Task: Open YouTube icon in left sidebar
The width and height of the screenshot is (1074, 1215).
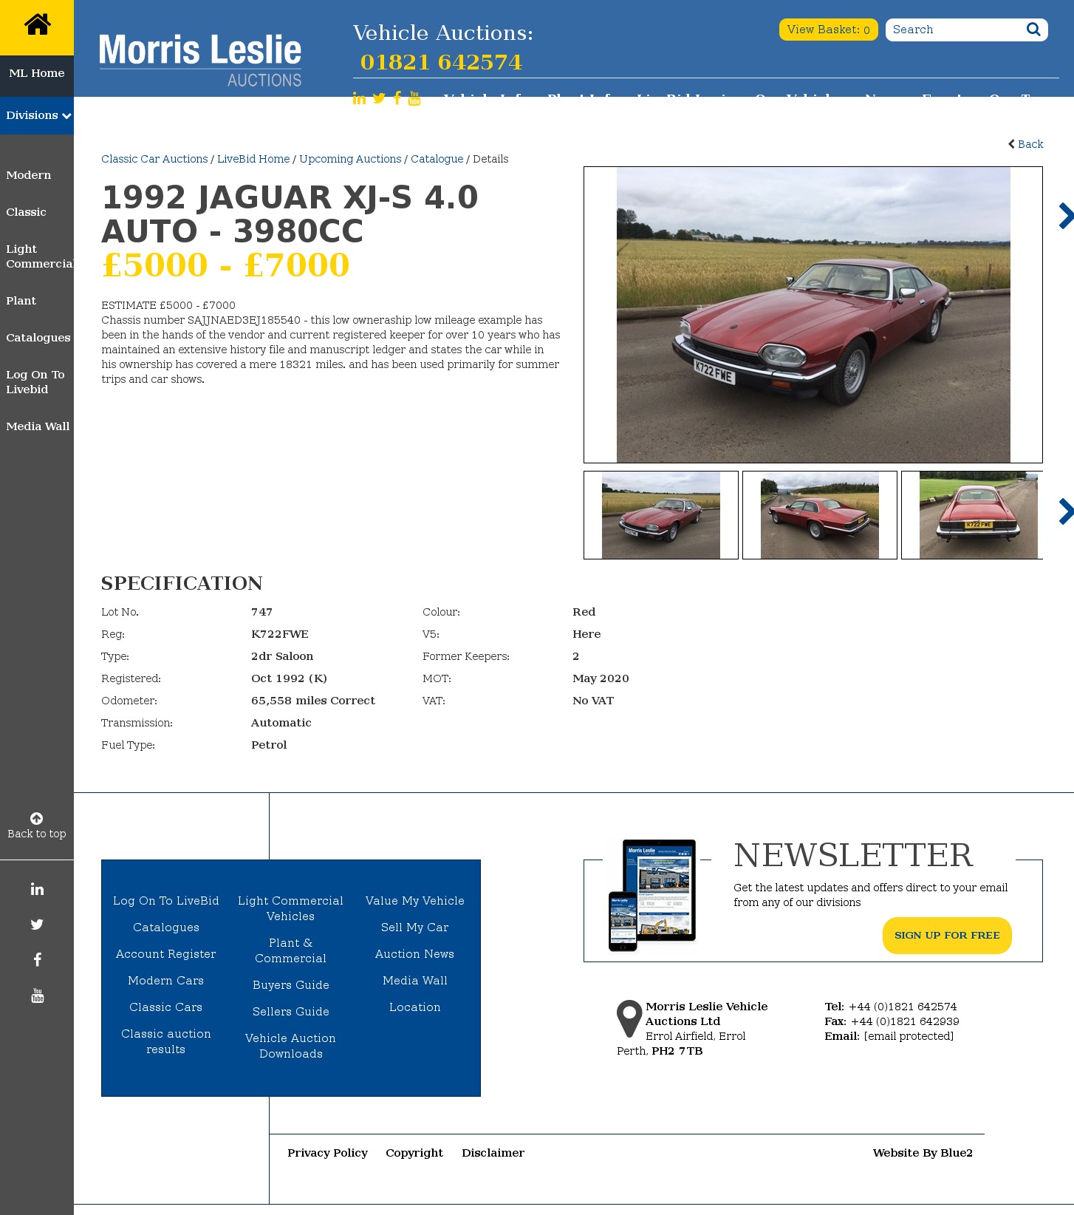Action: pos(37,996)
